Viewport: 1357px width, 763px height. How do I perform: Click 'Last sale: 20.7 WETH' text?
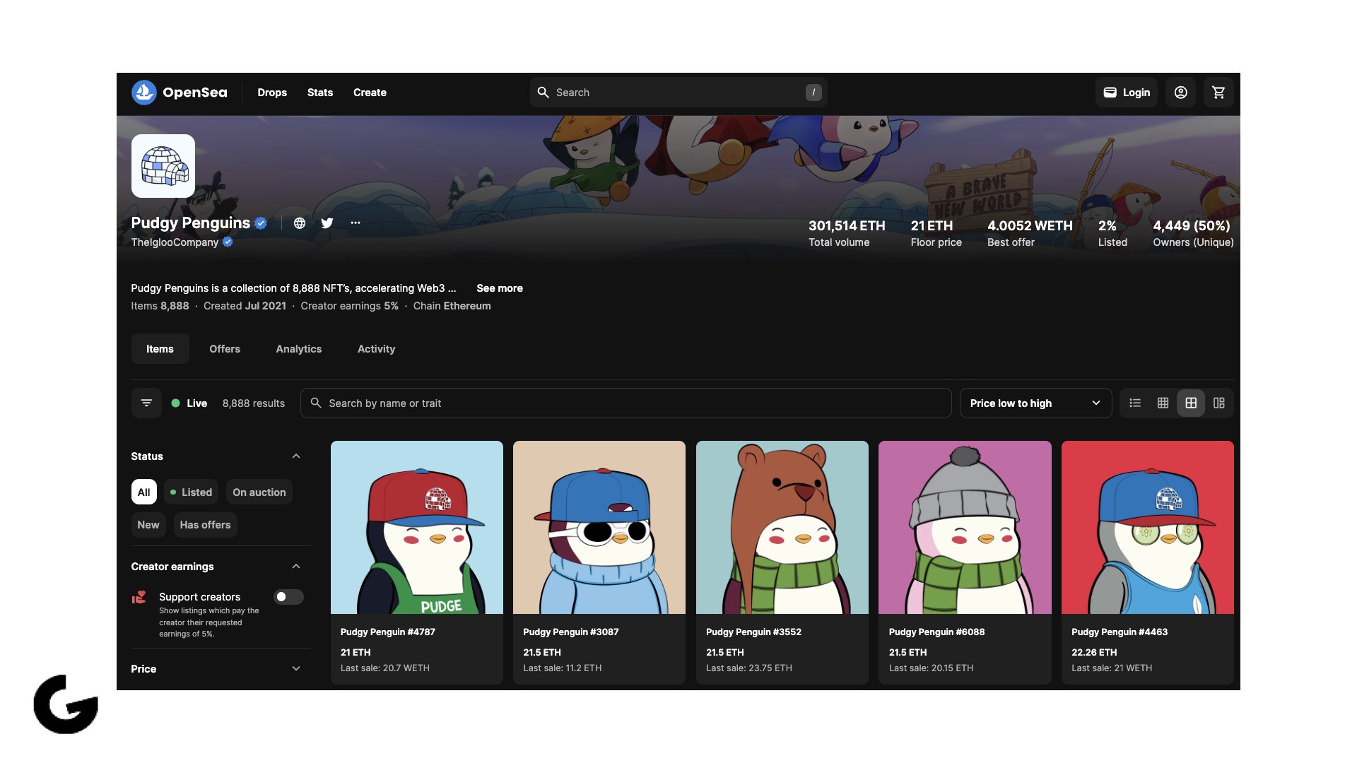coord(385,668)
